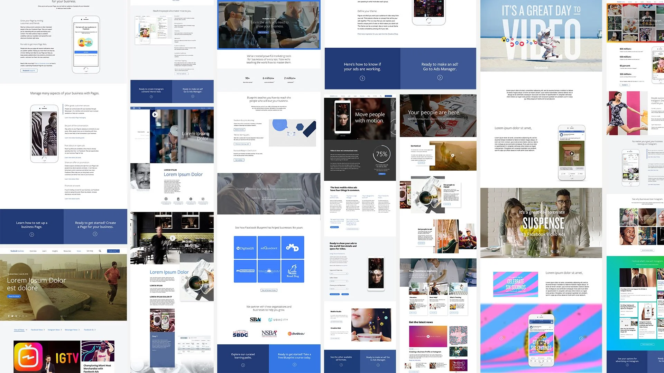Click previous arrow on the Suspense video ads carousel

point(501,224)
